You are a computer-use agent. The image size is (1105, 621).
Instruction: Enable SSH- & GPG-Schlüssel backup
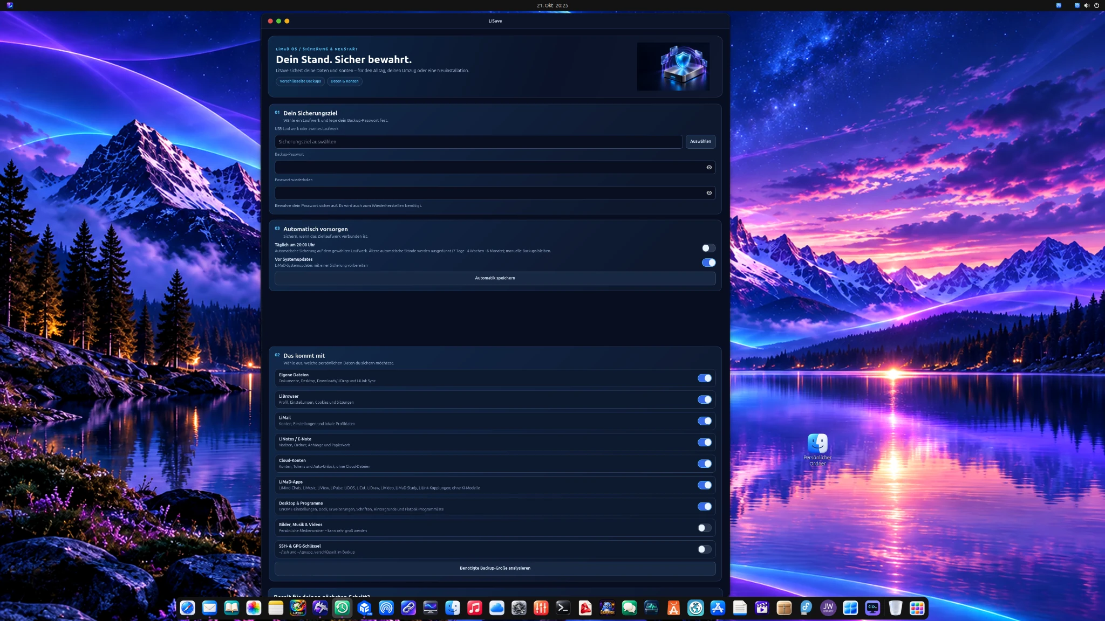tap(705, 549)
